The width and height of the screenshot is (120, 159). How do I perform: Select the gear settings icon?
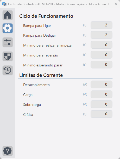(x=8, y=28)
